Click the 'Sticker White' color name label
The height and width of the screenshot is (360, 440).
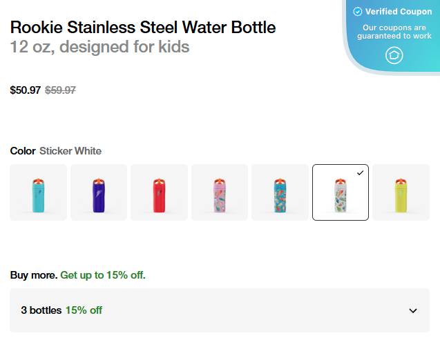coord(70,151)
